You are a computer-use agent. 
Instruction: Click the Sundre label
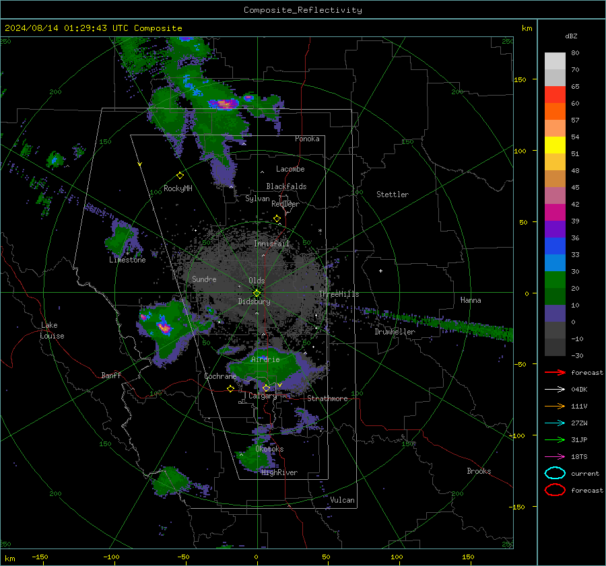click(x=204, y=279)
